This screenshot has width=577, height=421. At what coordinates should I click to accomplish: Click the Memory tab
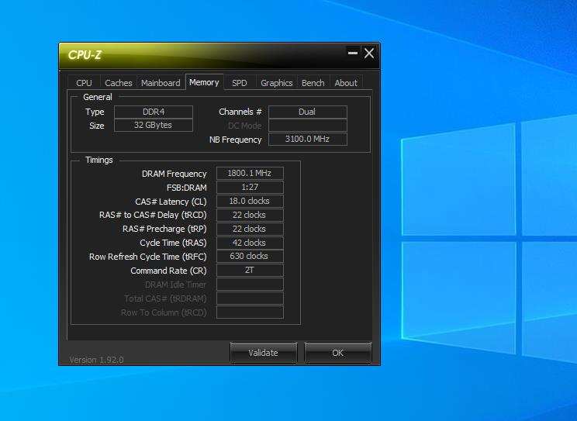[x=204, y=82]
